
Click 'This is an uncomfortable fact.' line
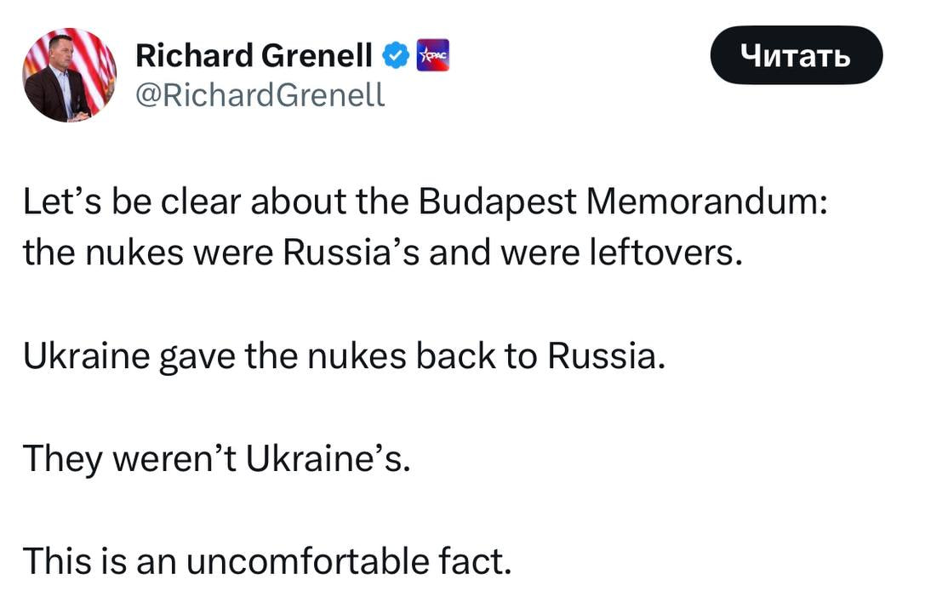267,561
